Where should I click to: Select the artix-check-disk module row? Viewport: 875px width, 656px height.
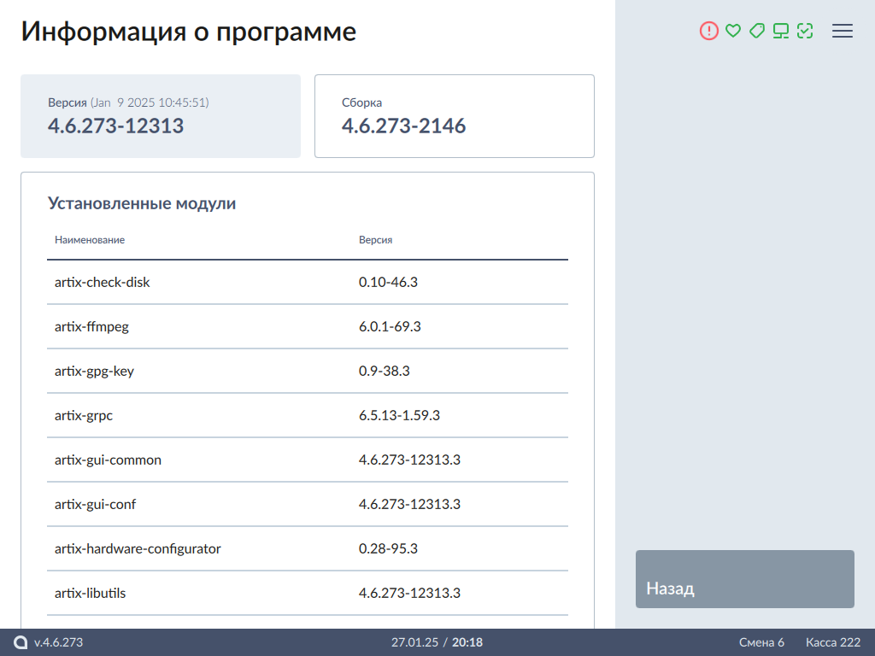click(x=308, y=282)
